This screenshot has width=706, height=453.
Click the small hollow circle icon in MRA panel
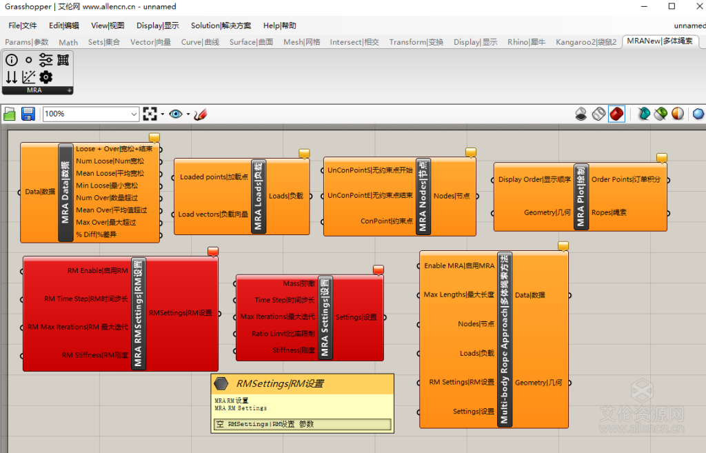pyautogui.click(x=29, y=60)
